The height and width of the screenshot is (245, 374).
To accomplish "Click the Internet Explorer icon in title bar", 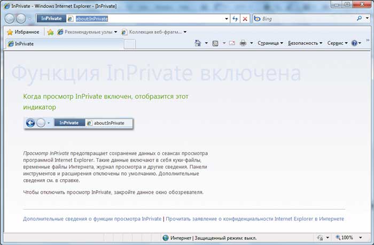I will [6, 6].
